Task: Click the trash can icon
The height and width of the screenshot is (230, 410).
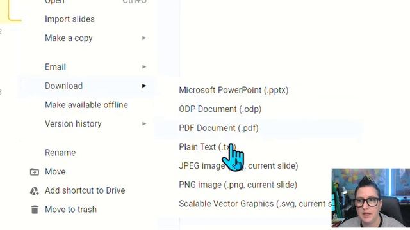Action: click(35, 210)
